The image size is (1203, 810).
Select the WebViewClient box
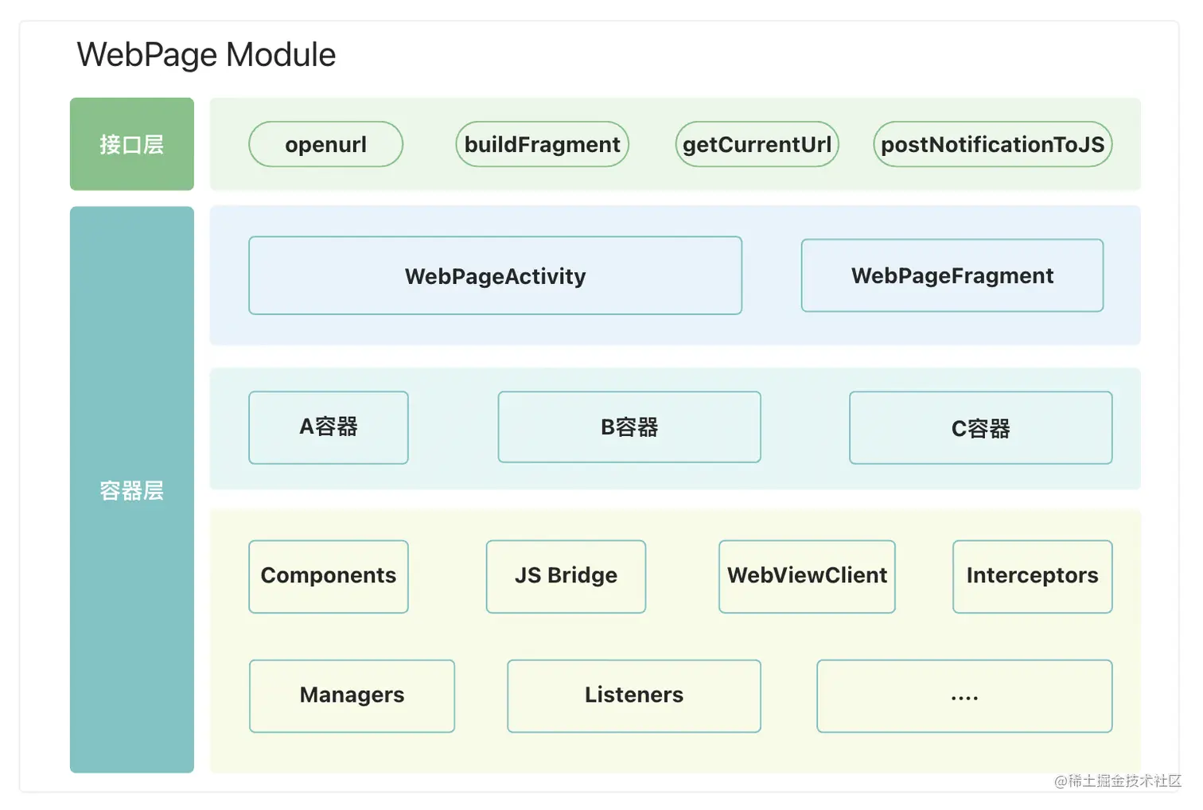pyautogui.click(x=807, y=576)
